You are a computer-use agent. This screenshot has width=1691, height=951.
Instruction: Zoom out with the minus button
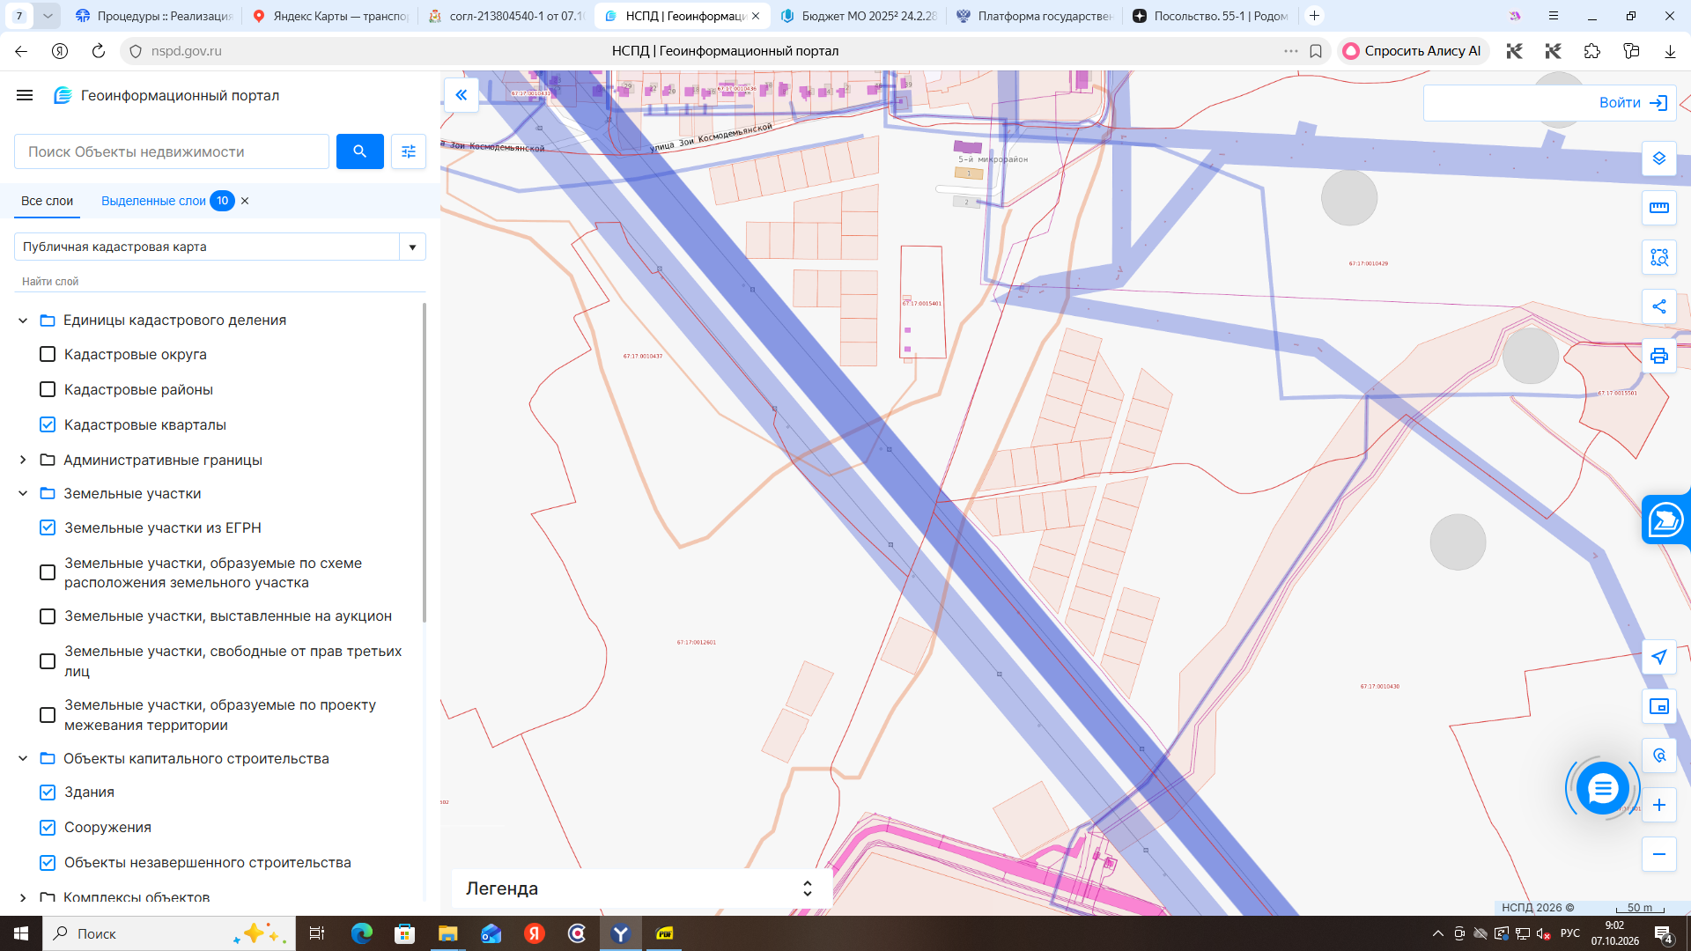[x=1659, y=854]
